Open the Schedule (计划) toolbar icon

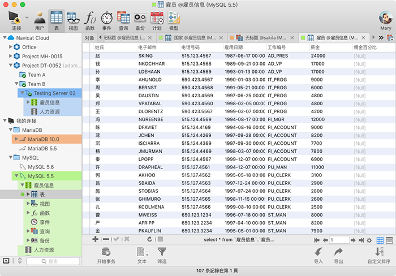(x=157, y=21)
